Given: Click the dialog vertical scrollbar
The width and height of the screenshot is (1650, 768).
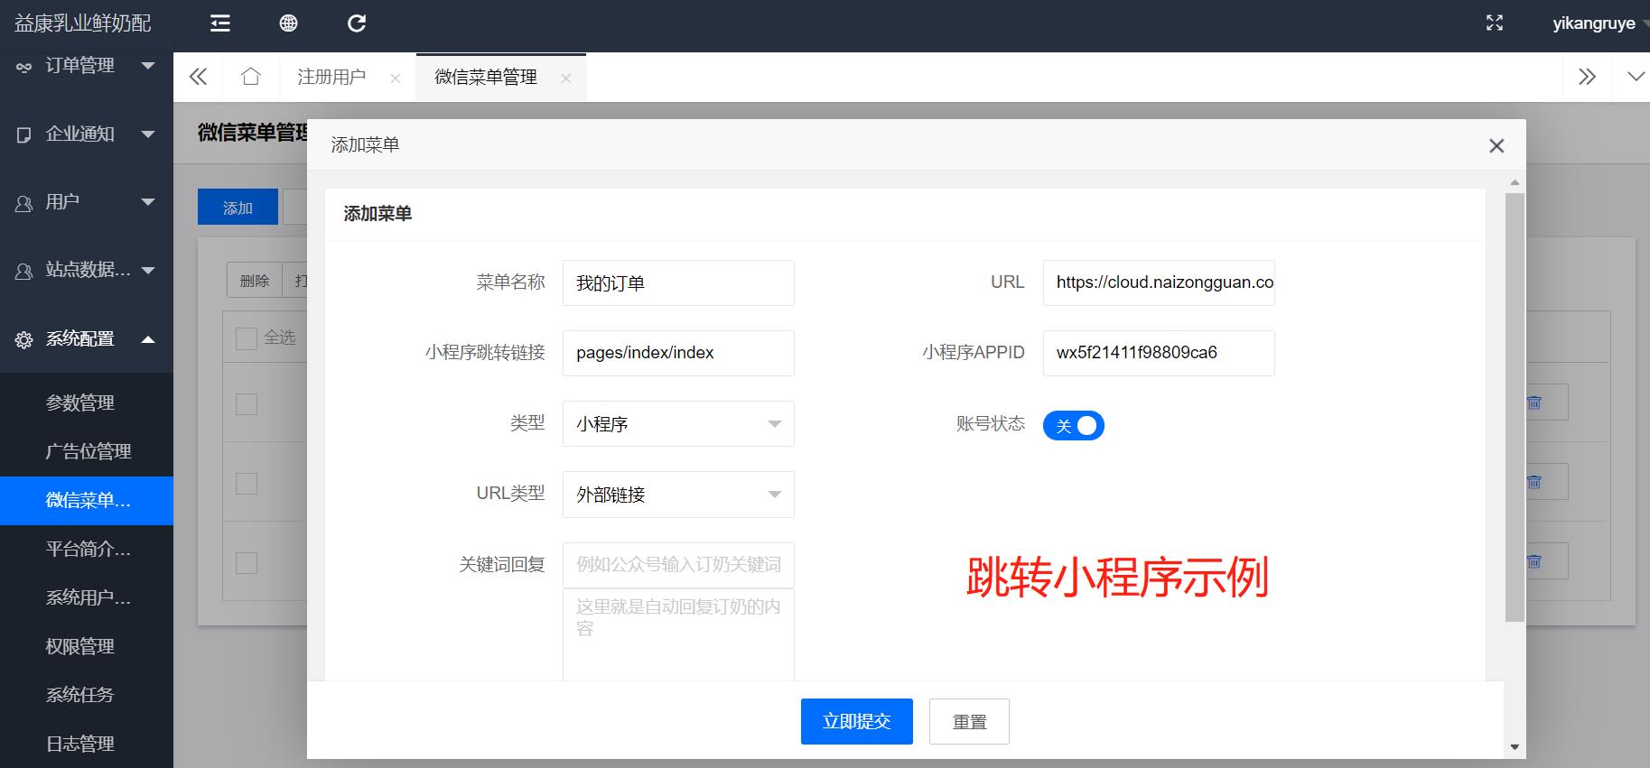Looking at the screenshot, I should coord(1515,406).
